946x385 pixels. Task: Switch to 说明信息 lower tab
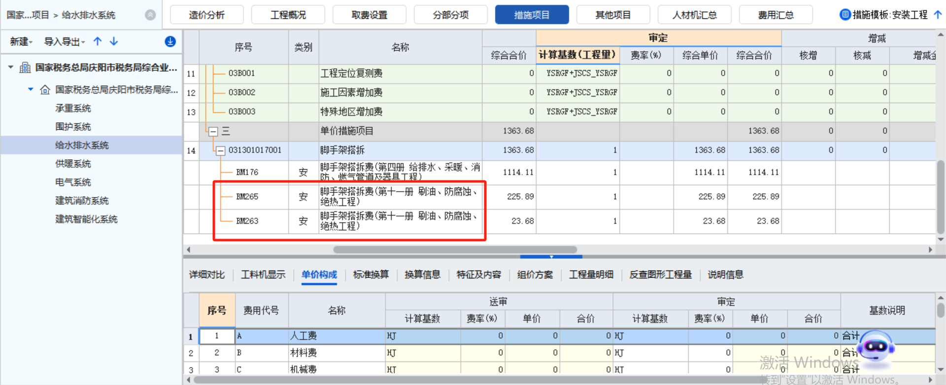click(x=726, y=275)
